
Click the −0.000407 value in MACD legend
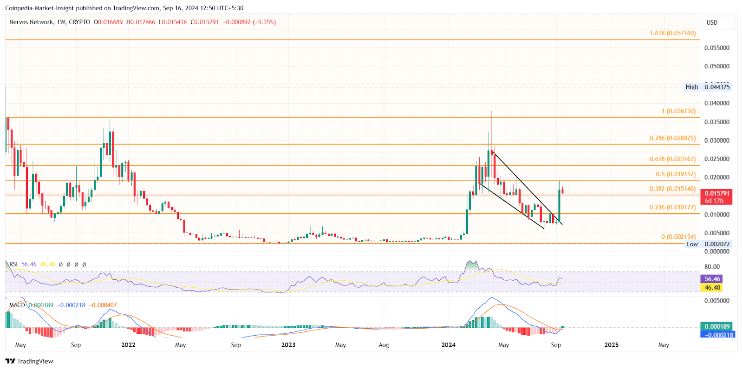103,305
